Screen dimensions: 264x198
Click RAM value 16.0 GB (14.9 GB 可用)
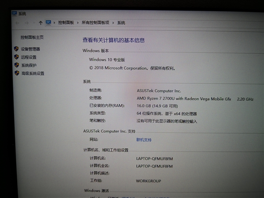point(157,106)
